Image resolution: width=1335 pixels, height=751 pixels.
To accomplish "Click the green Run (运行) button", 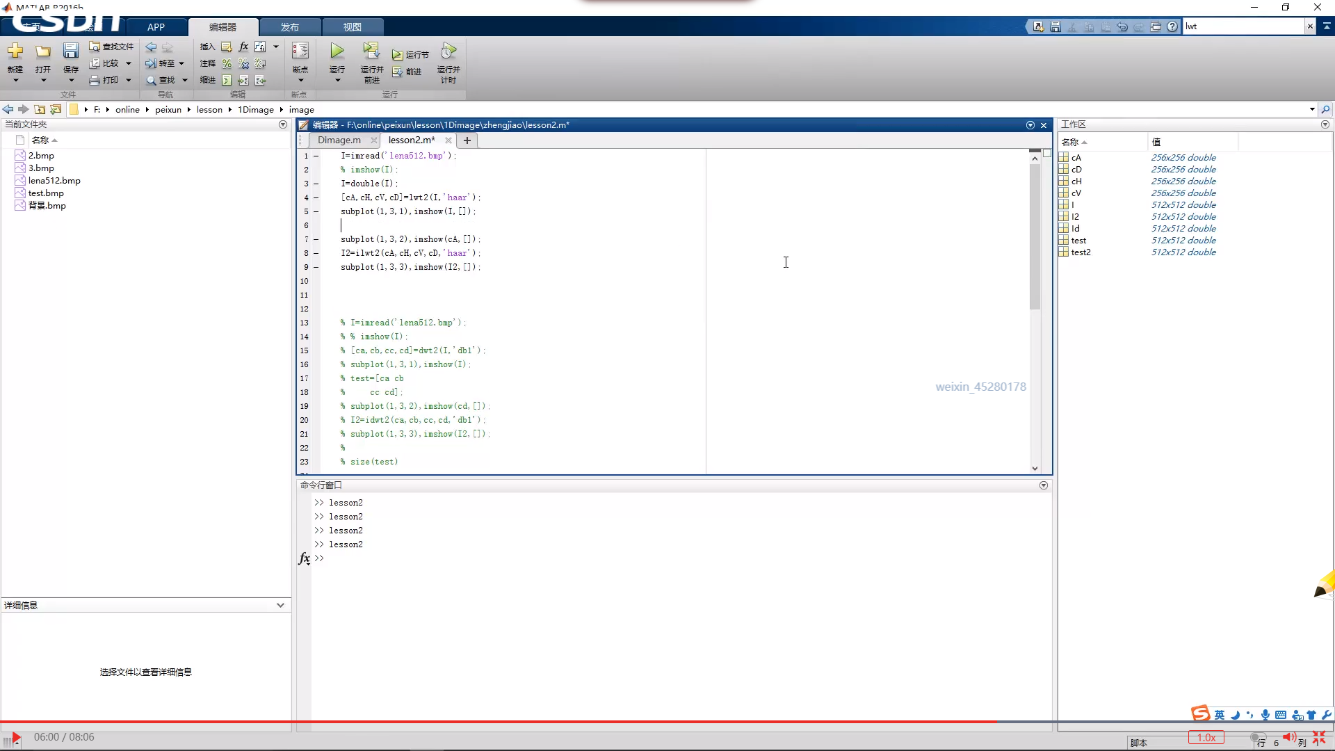I will point(337,51).
